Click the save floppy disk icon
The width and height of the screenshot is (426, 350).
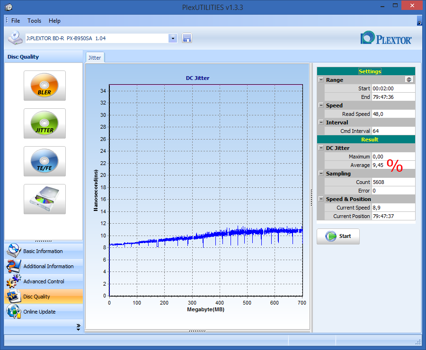pos(187,38)
